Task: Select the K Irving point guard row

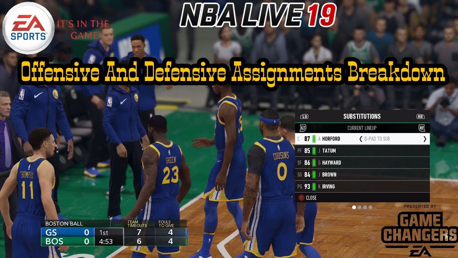Action: (362, 187)
